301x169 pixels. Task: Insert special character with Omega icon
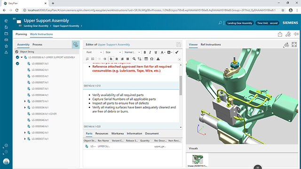[151, 59]
